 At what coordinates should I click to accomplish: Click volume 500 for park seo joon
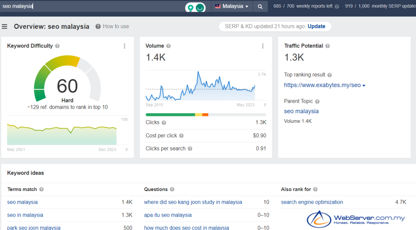tap(128, 228)
